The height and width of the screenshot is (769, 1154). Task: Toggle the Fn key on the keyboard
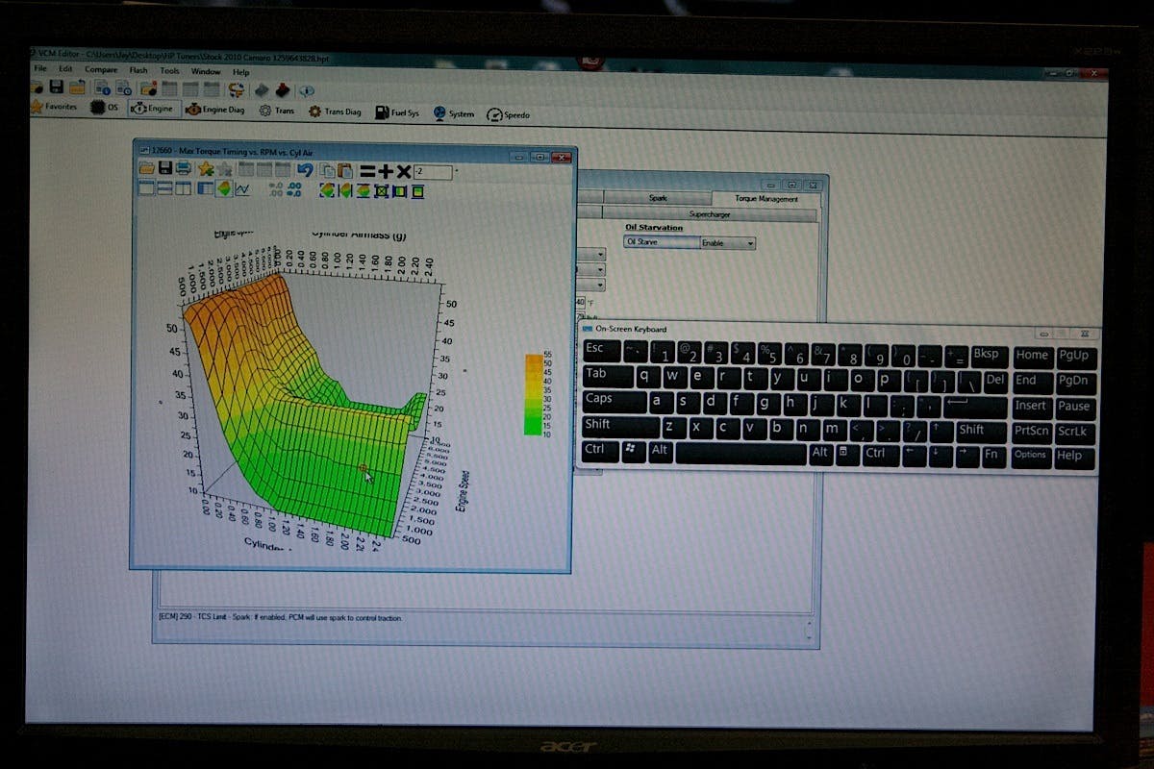point(992,454)
